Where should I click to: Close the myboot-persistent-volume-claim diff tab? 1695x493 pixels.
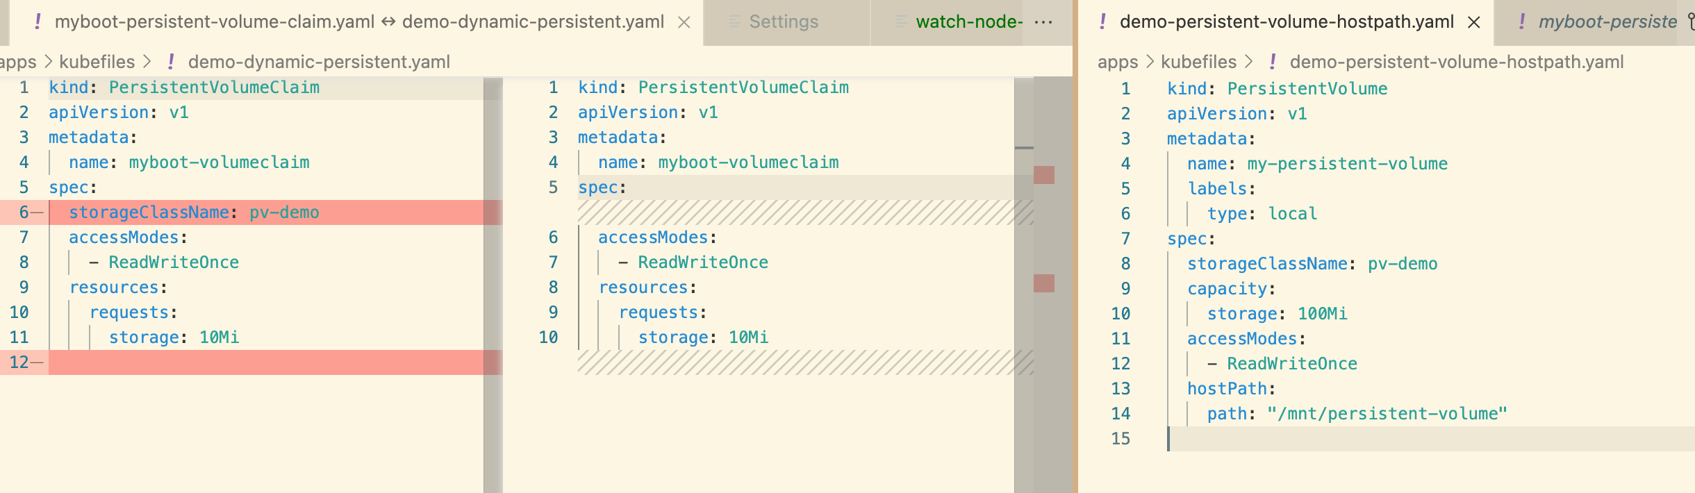pyautogui.click(x=684, y=22)
